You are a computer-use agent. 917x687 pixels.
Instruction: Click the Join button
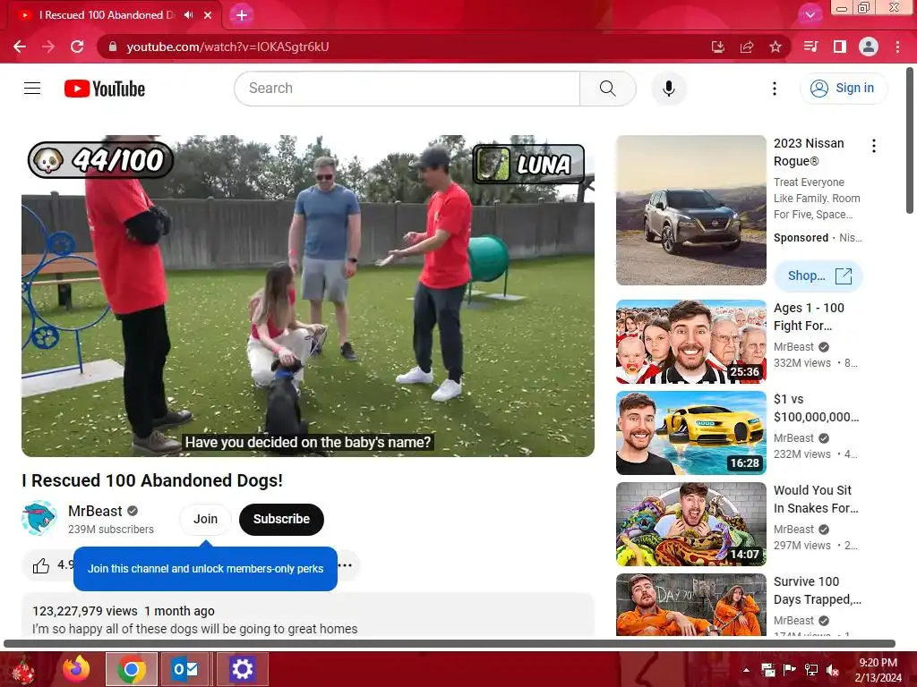pyautogui.click(x=205, y=520)
